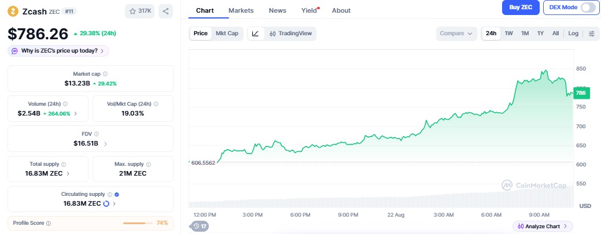Select the 1M time range

[525, 34]
